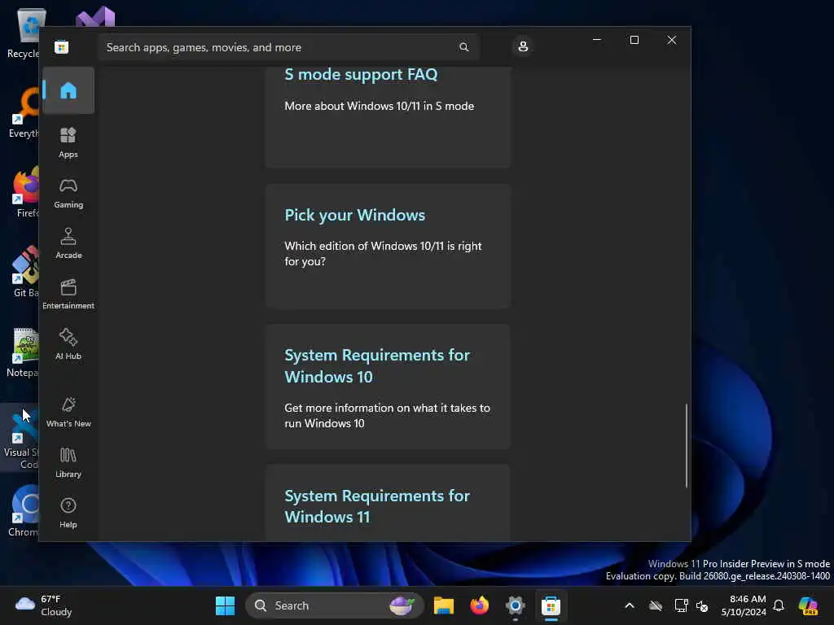The image size is (834, 625).
Task: Open File Explorer from the taskbar
Action: [444, 605]
